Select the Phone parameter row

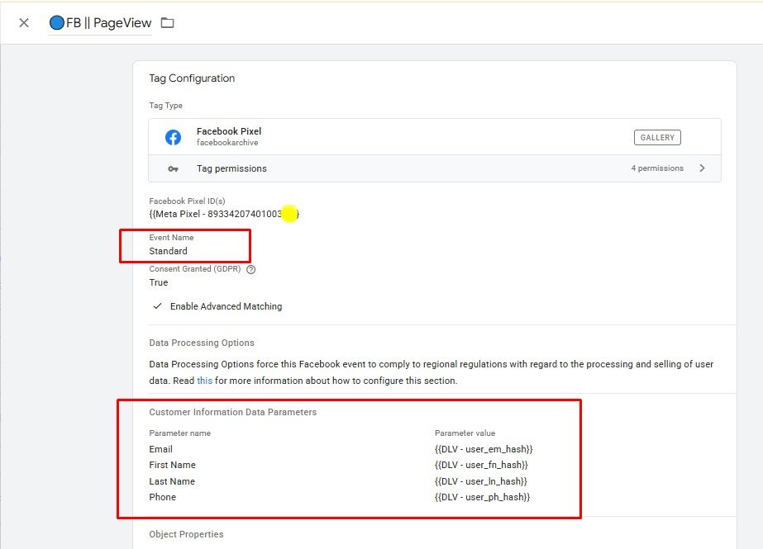pyautogui.click(x=163, y=497)
